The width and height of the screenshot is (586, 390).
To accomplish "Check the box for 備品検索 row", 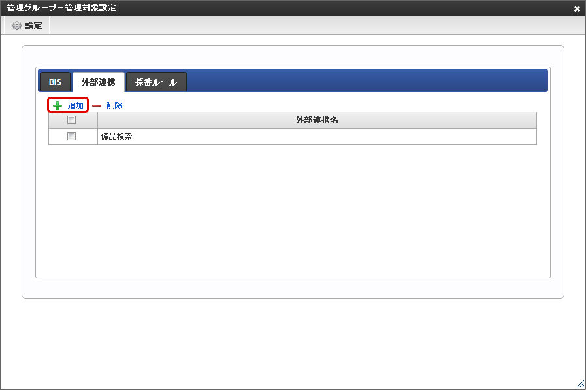I will point(71,137).
